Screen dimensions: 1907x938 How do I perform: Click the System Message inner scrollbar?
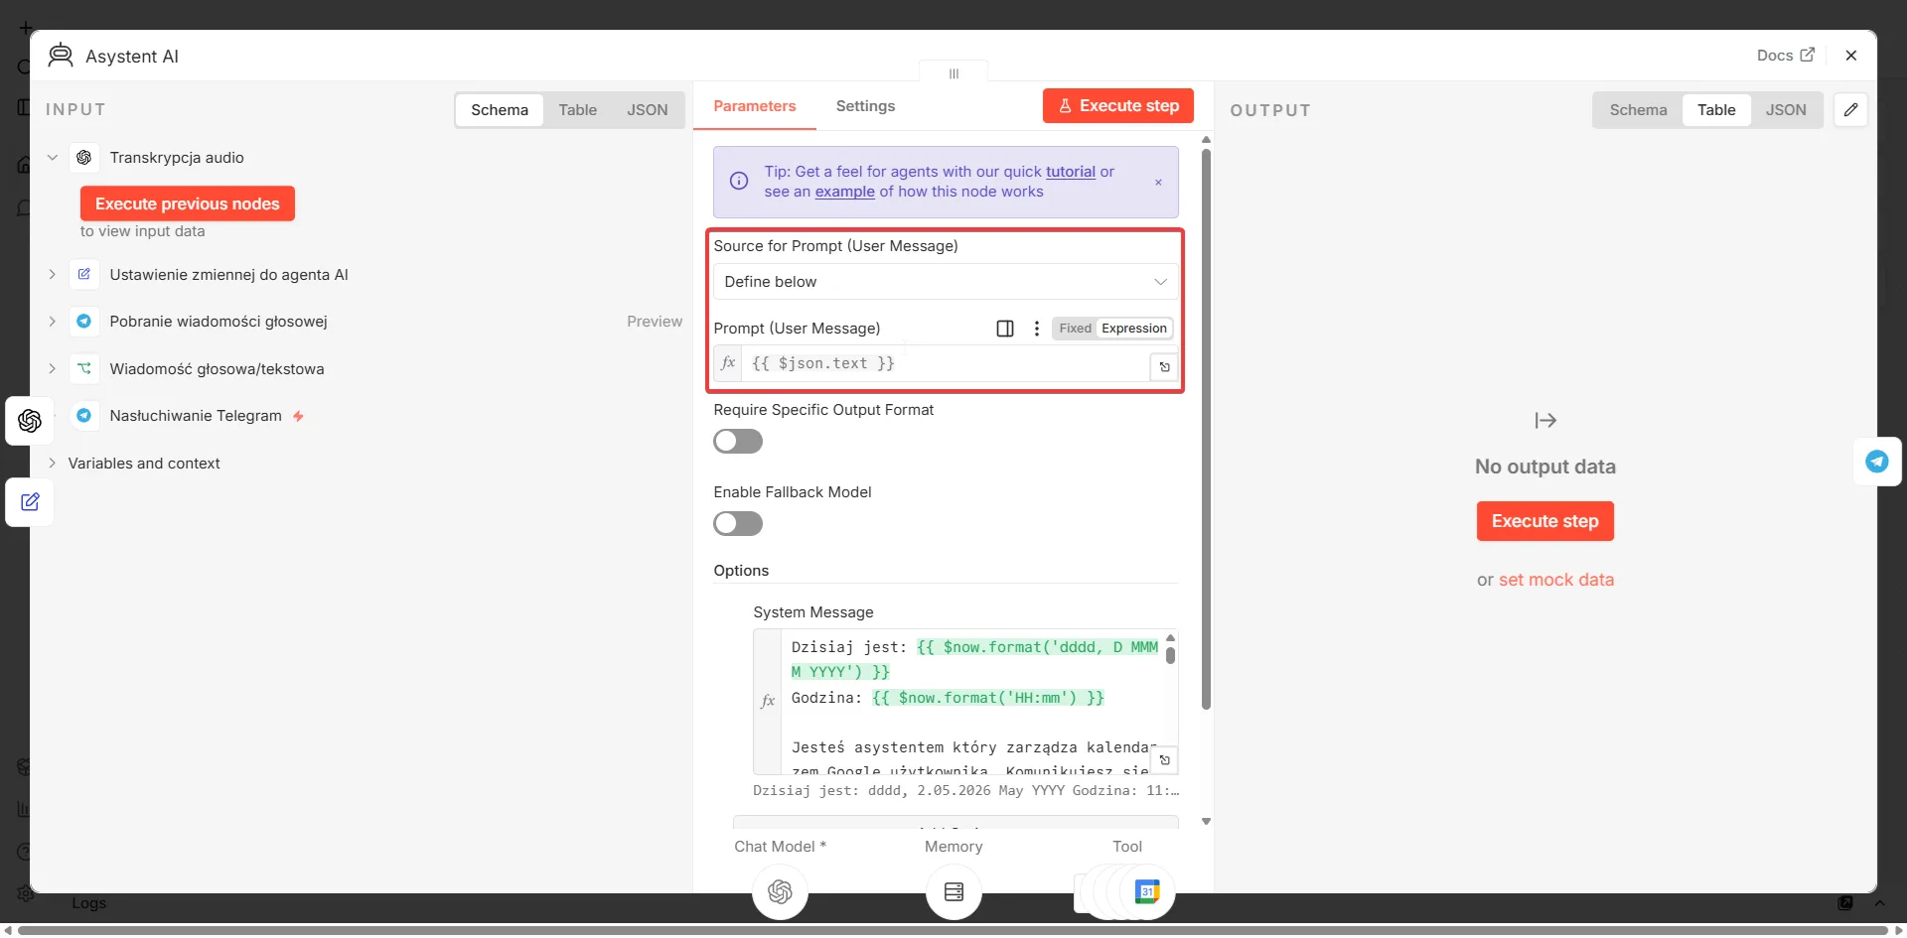[x=1170, y=655]
